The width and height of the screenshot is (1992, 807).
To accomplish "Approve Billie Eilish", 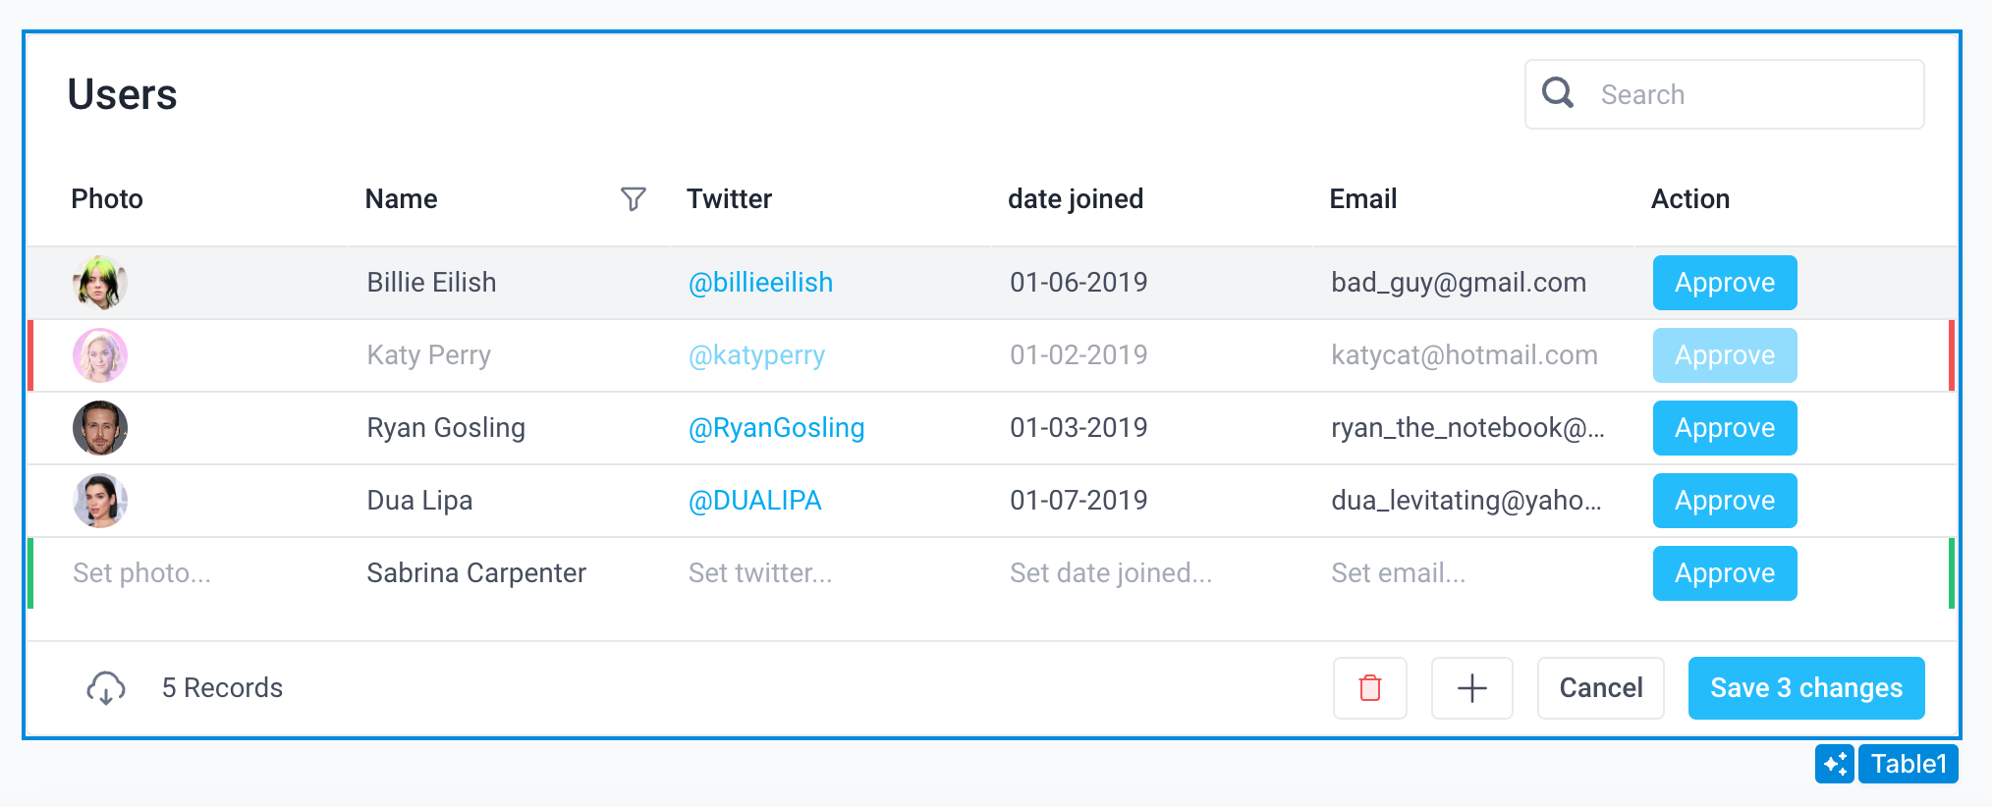I will point(1724,283).
